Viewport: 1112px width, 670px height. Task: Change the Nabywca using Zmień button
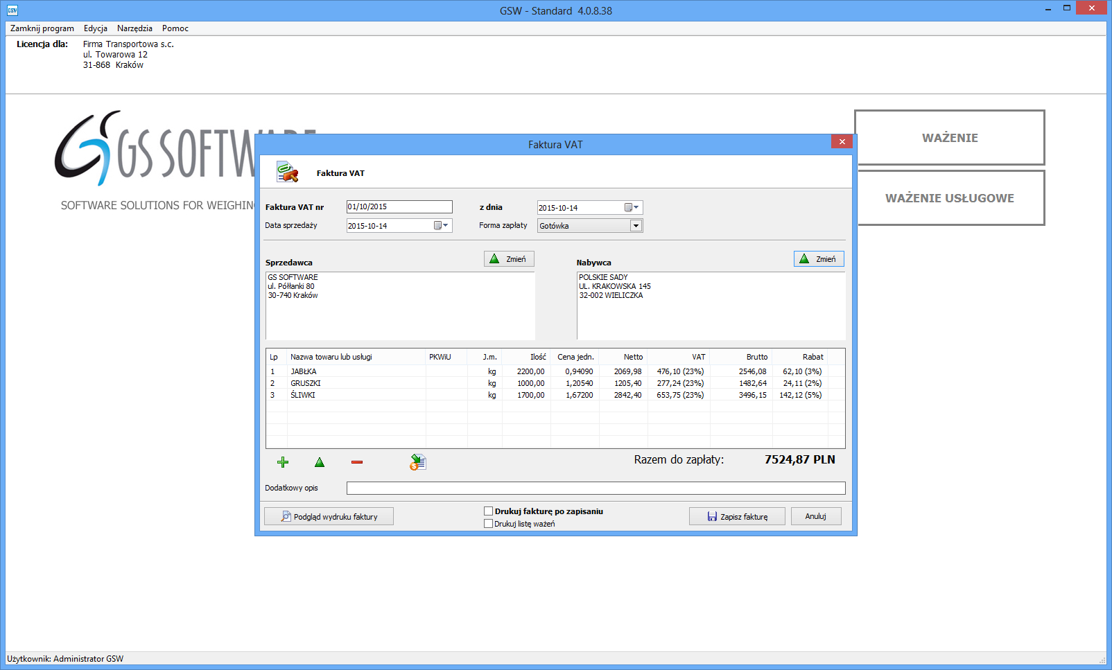point(819,259)
